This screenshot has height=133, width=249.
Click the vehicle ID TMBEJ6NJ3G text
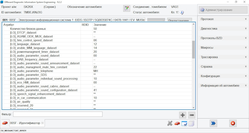(33, 12)
